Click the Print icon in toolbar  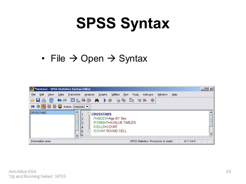pyautogui.click(x=44, y=100)
